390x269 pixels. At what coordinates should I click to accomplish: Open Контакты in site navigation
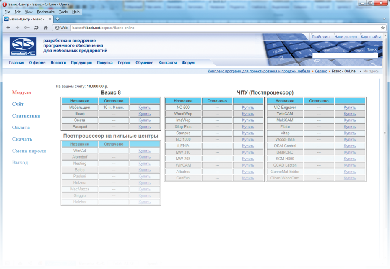click(x=167, y=63)
